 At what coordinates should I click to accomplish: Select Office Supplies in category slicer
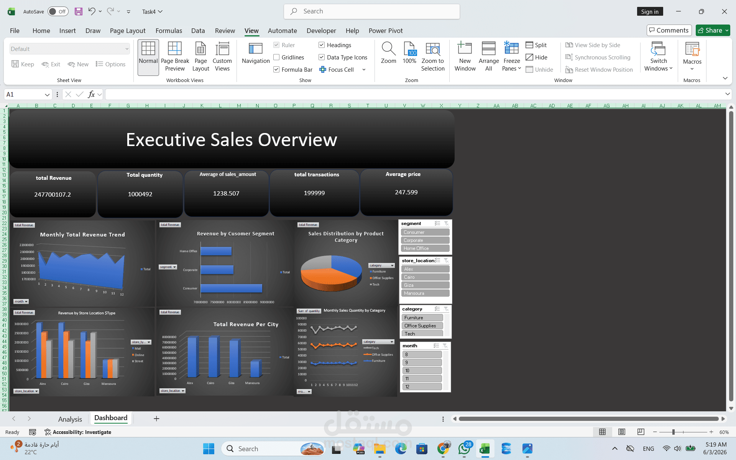(422, 326)
